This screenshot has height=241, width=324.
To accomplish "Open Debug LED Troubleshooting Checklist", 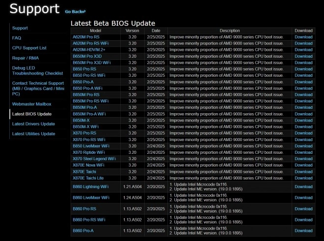I will pos(37,71).
